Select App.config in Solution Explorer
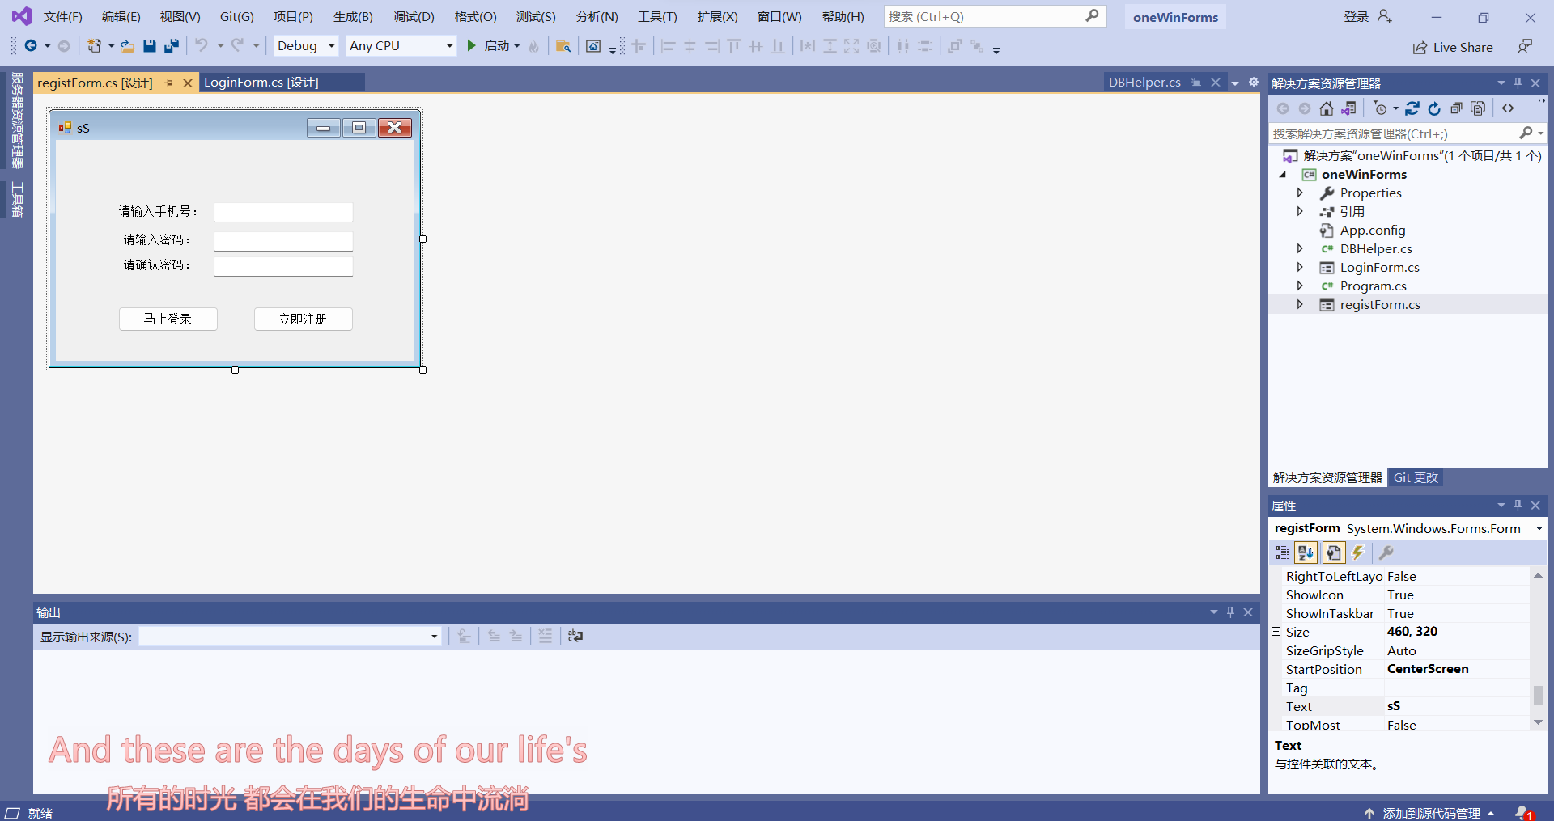The height and width of the screenshot is (821, 1554). click(1373, 230)
